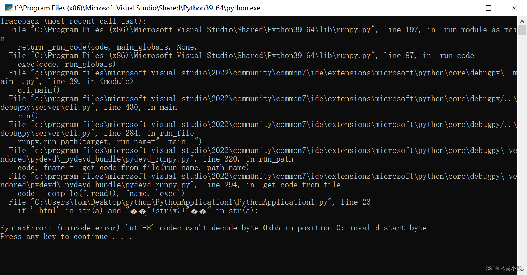Viewport: 527px width, 275px height.
Task: Click the 'SyntaxError: (unicode error)' message line
Action: (x=214, y=228)
